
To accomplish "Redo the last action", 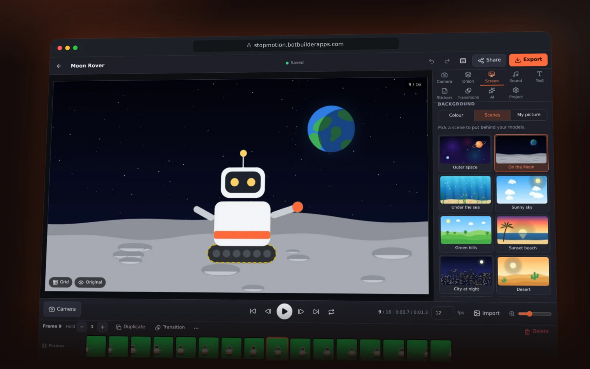I will [447, 61].
